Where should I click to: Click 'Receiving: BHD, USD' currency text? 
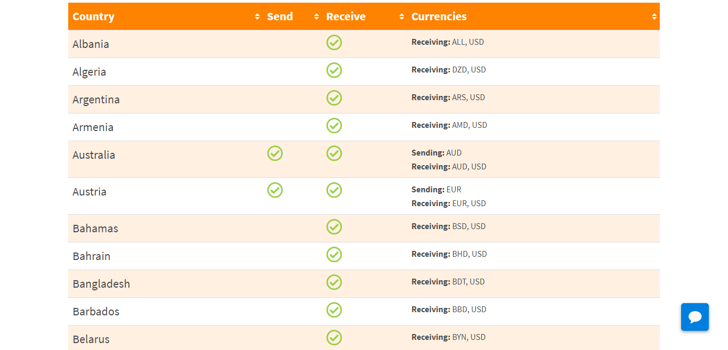click(449, 254)
